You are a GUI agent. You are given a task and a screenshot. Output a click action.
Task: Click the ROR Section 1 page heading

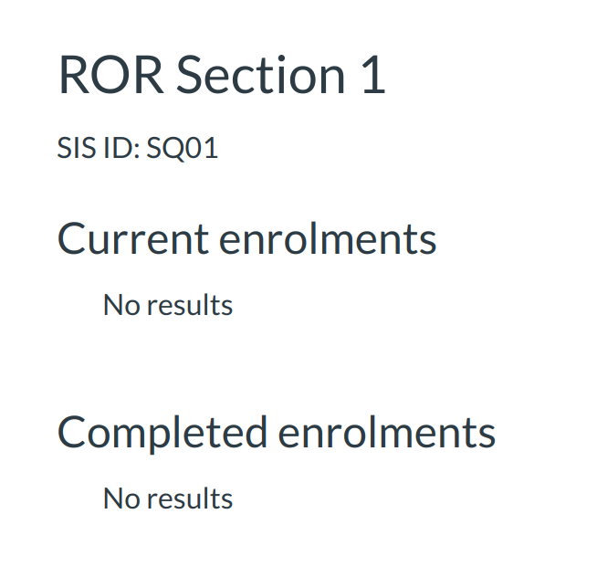click(222, 75)
